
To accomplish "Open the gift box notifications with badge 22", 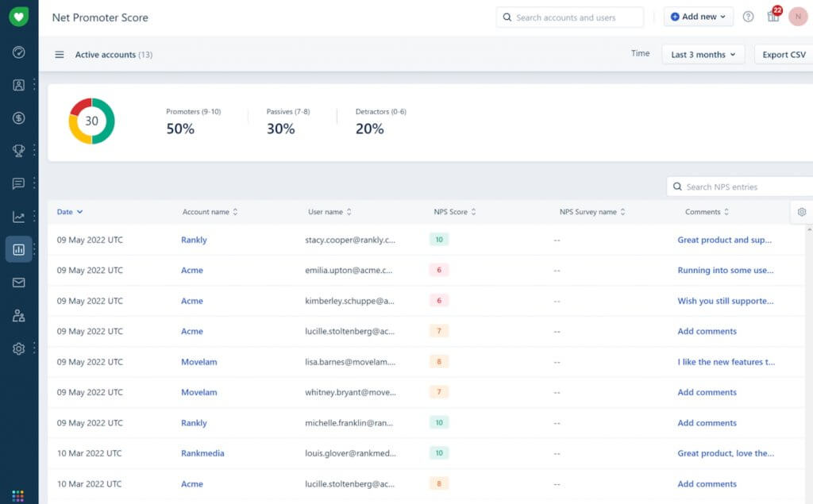I will [x=773, y=16].
